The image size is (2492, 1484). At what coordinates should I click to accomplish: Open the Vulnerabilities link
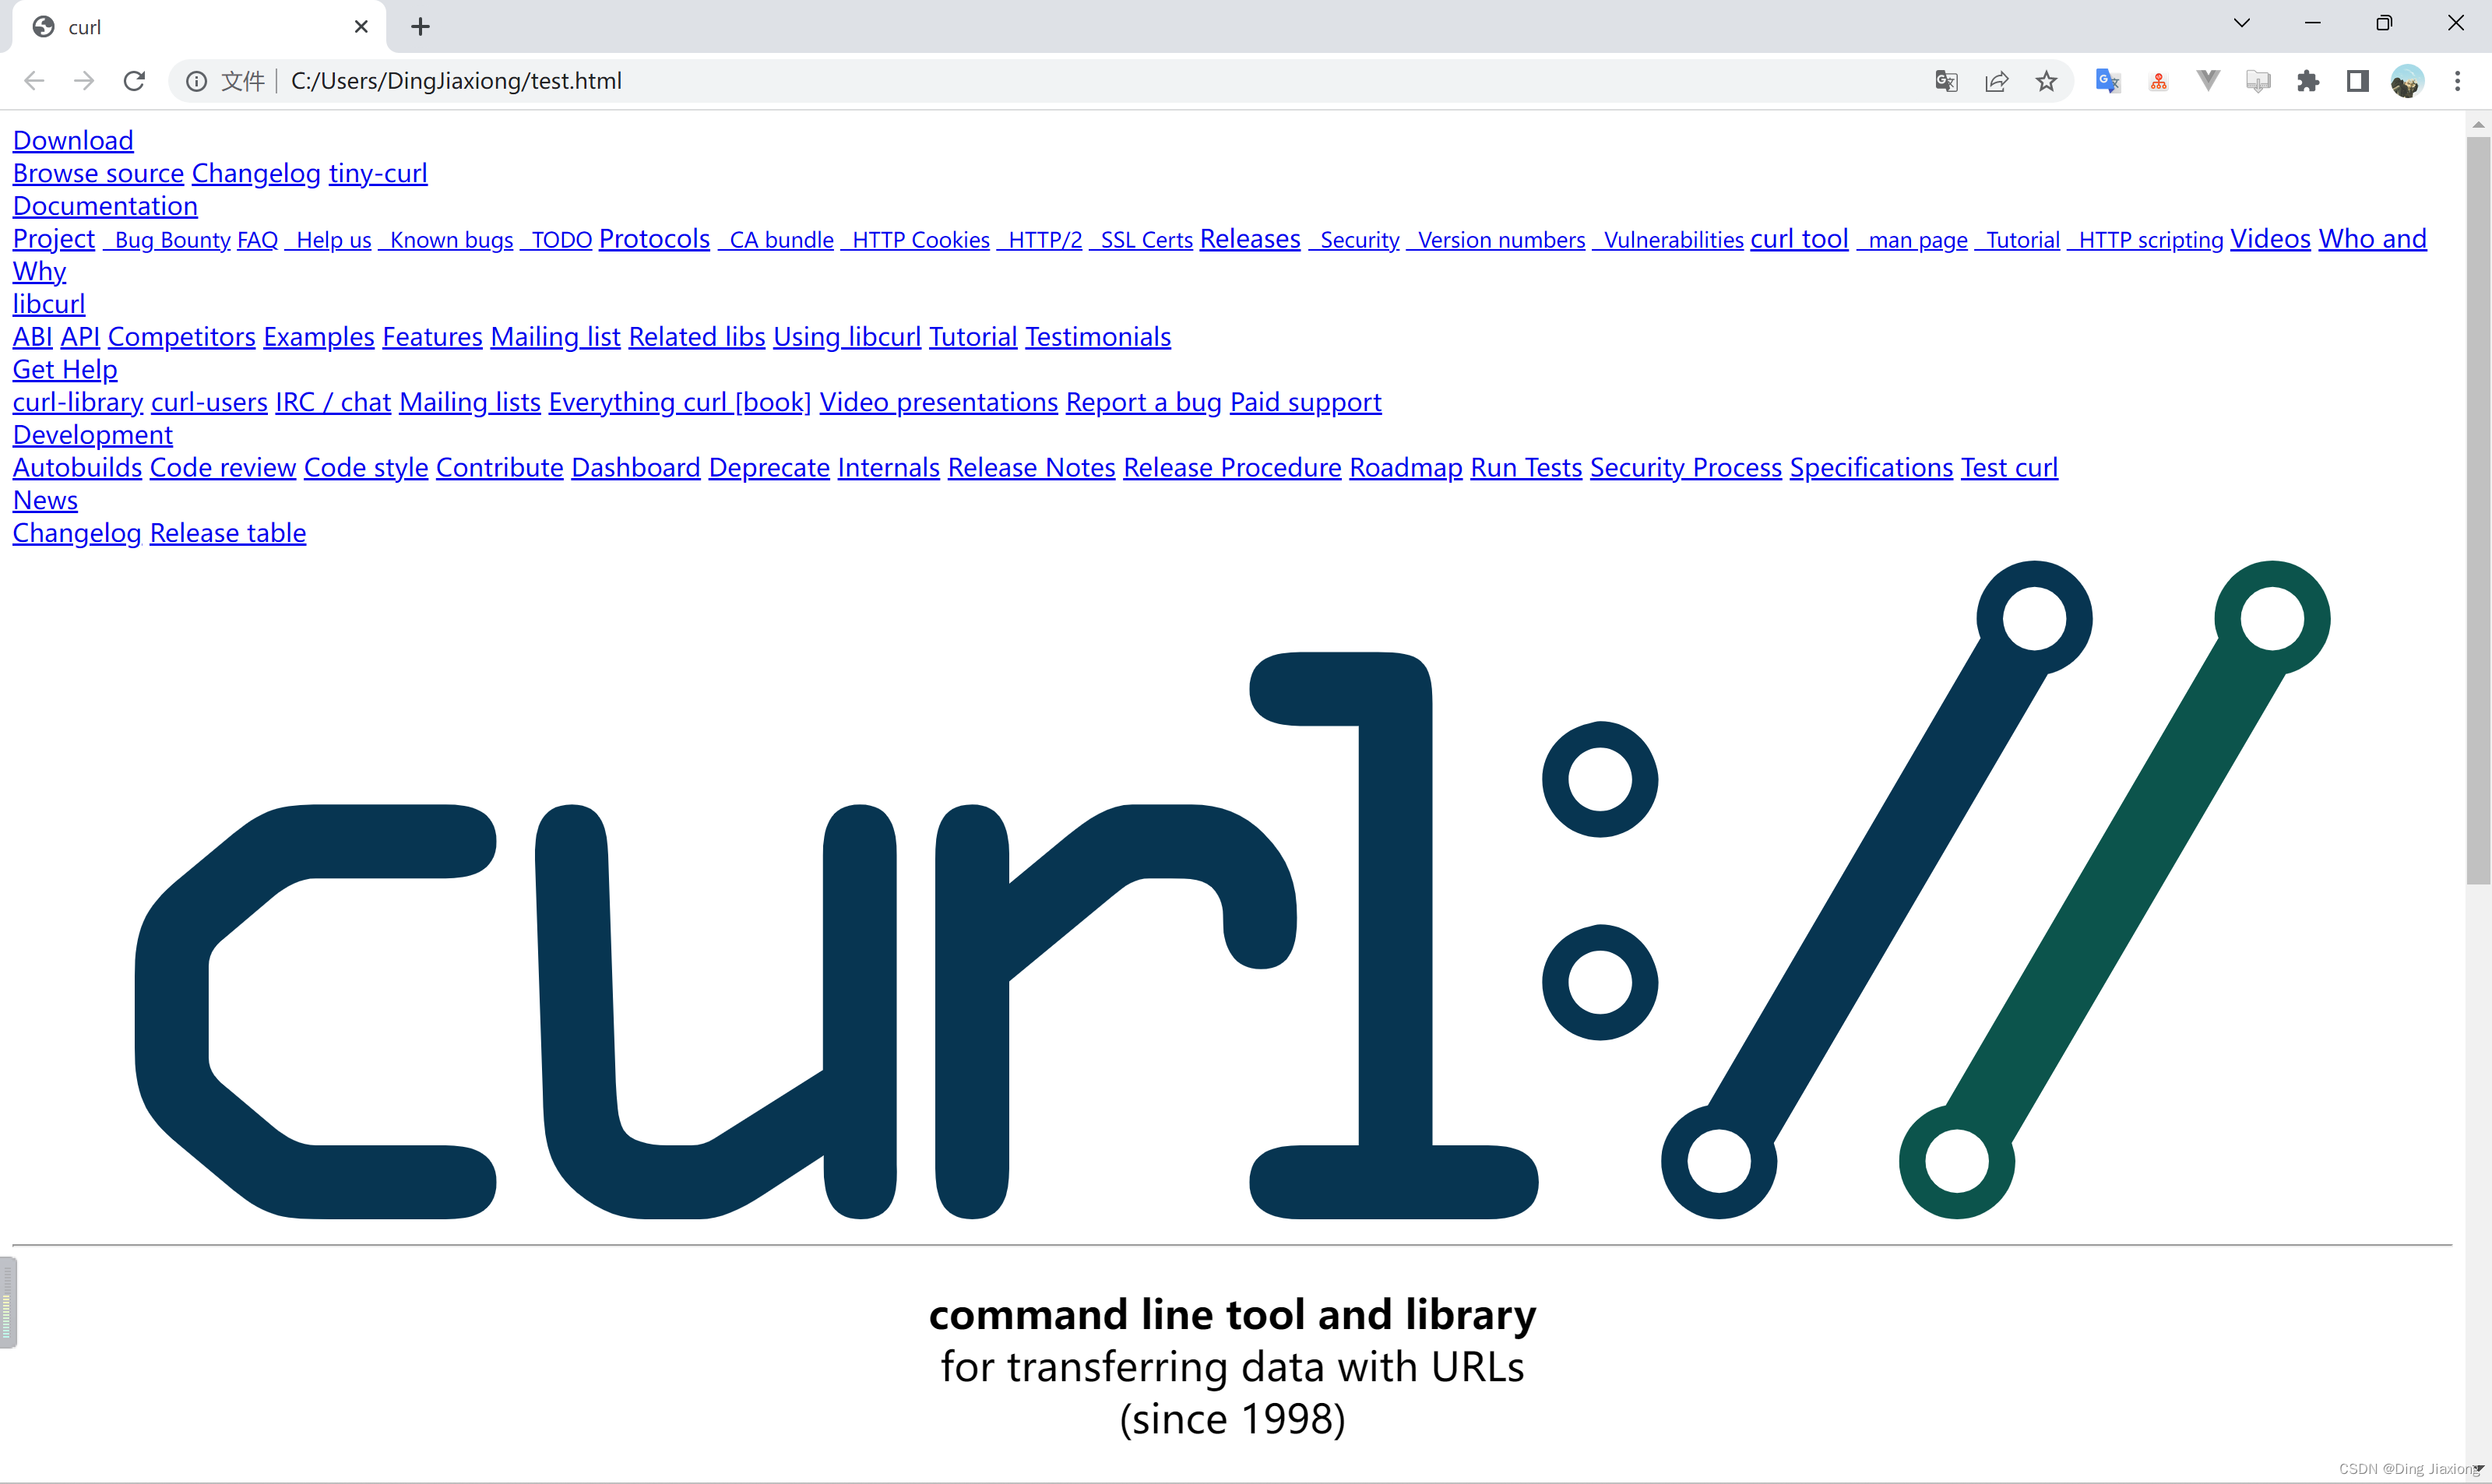[x=1668, y=241]
